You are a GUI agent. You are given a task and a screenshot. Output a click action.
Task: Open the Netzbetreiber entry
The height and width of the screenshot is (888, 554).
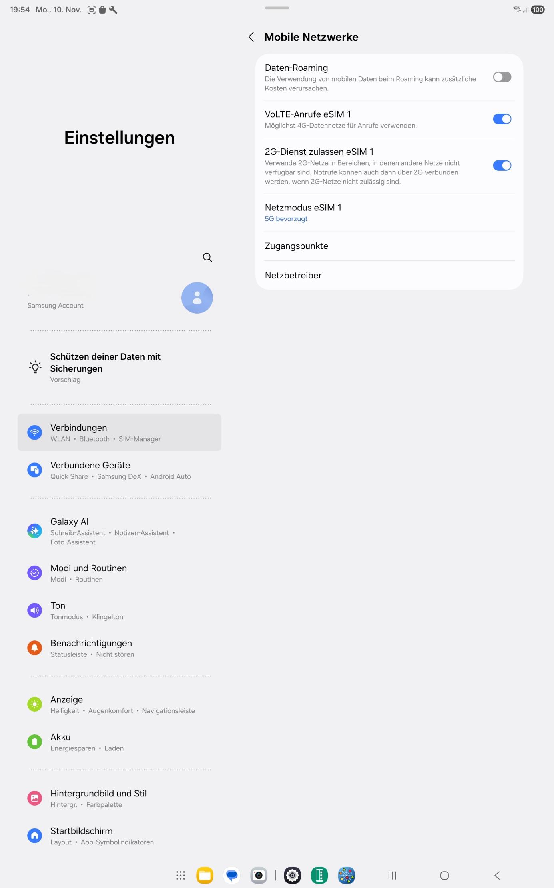tap(389, 275)
